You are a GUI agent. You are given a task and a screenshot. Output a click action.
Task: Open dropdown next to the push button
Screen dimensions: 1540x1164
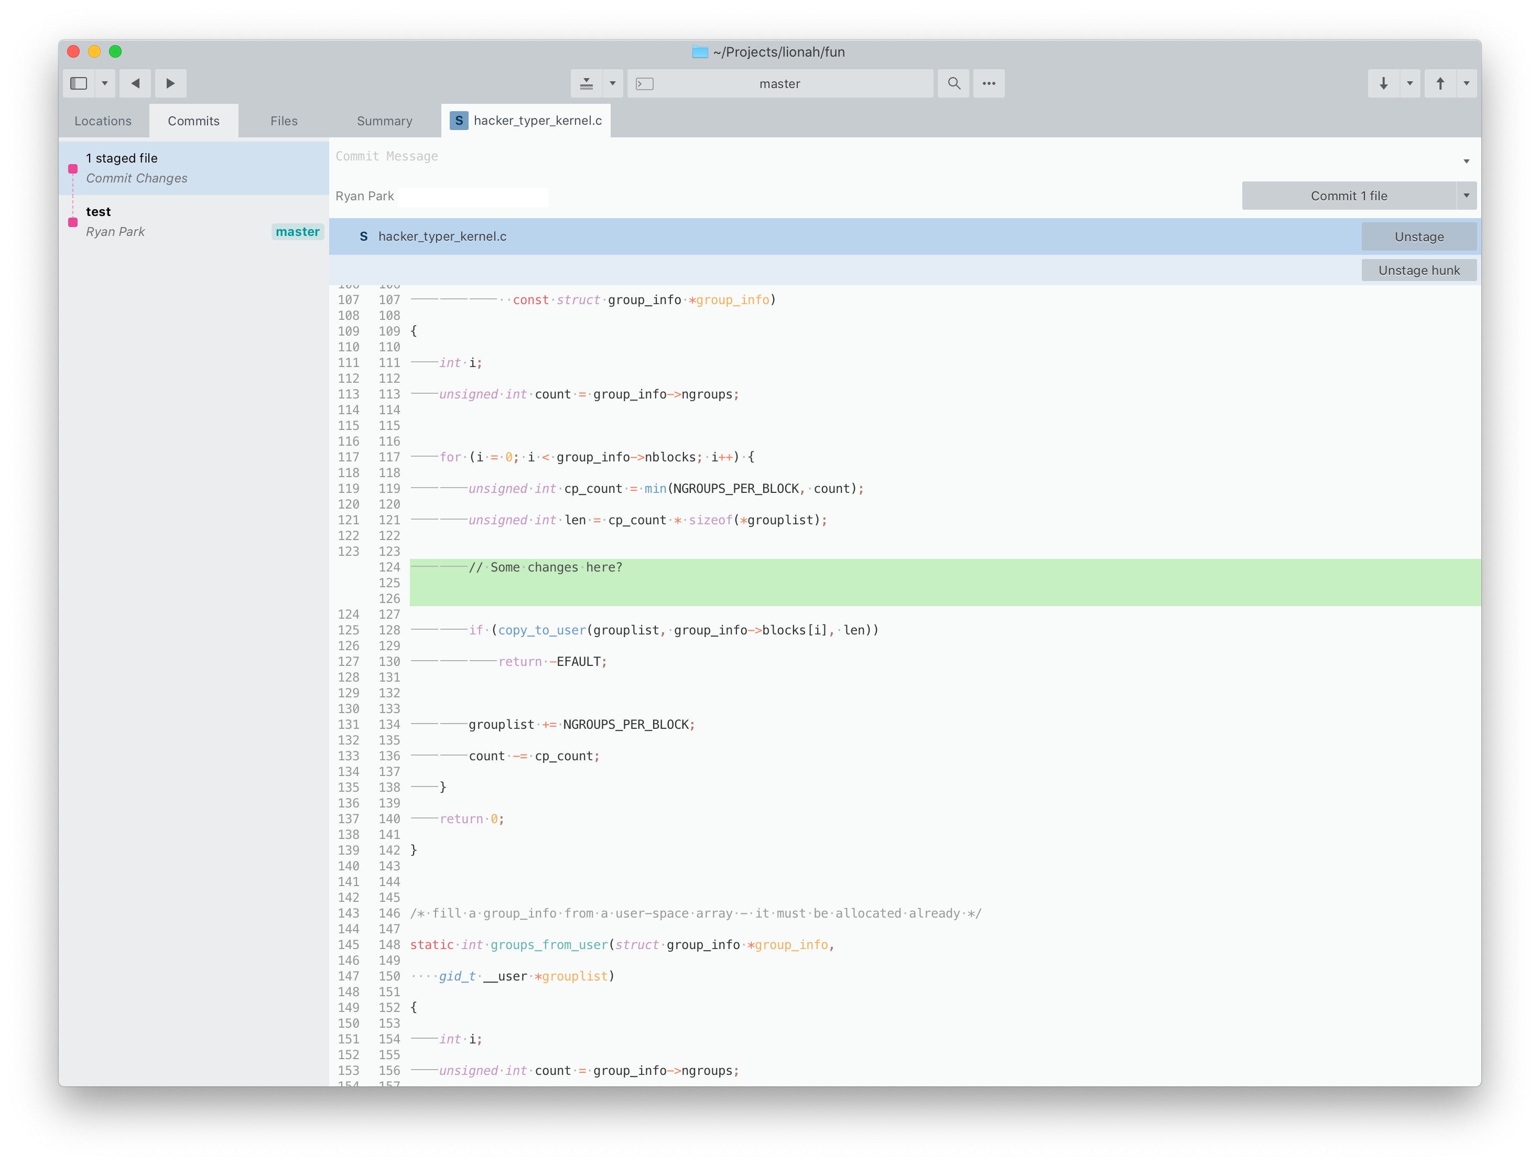1466,83
